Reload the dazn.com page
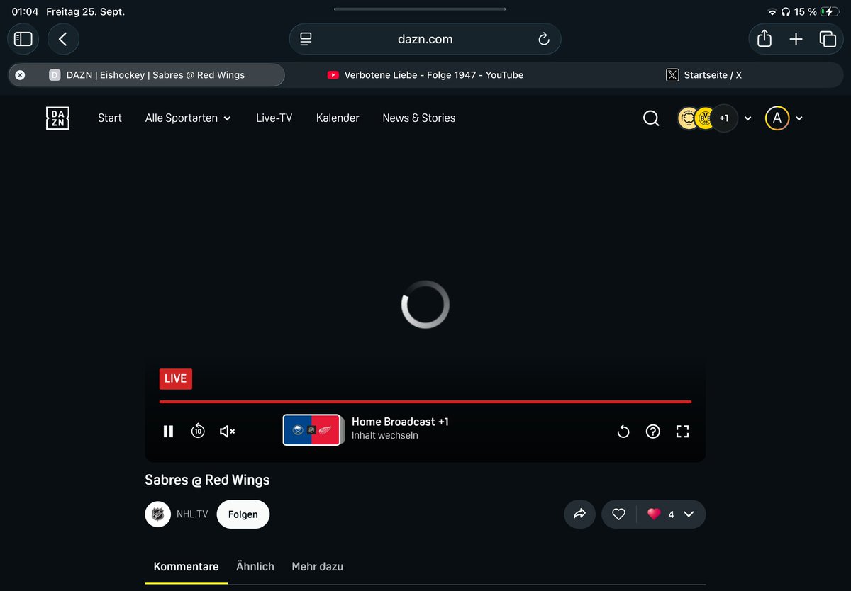The height and width of the screenshot is (591, 851). pos(544,39)
